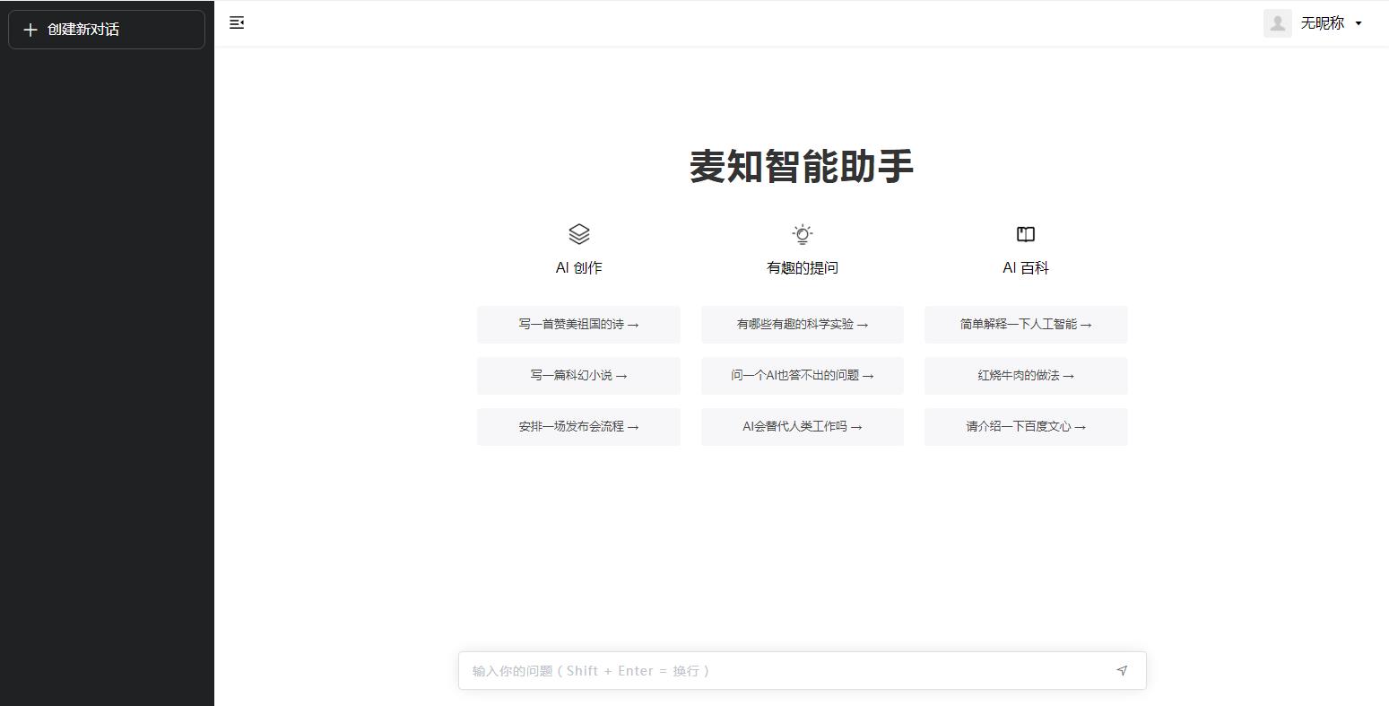Click the 创建新对话 button
Viewport: 1389px width, 706px height.
pos(106,29)
